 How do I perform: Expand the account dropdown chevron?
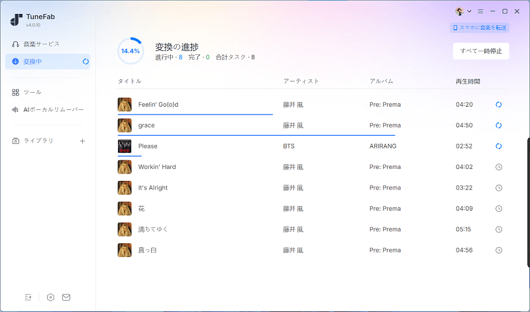469,11
